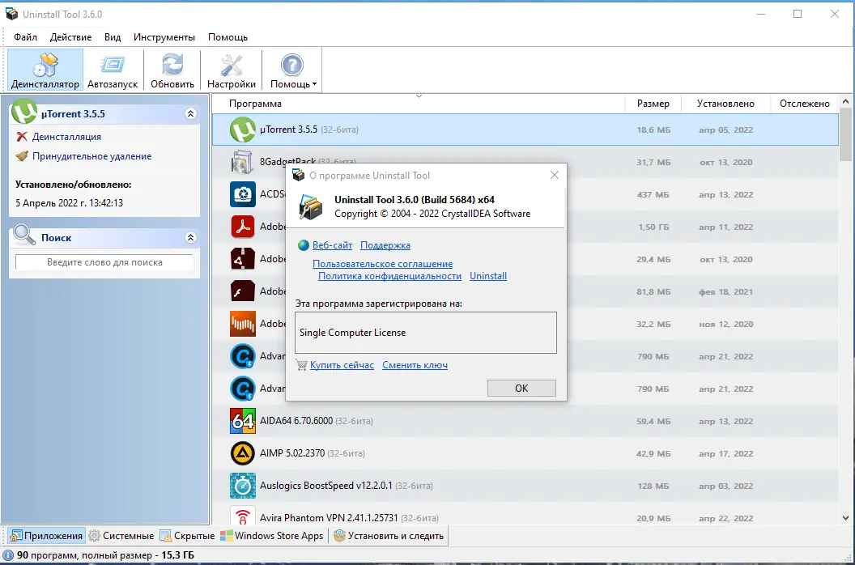855x565 pixels.
Task: Open Настройки tools icon
Action: [232, 65]
